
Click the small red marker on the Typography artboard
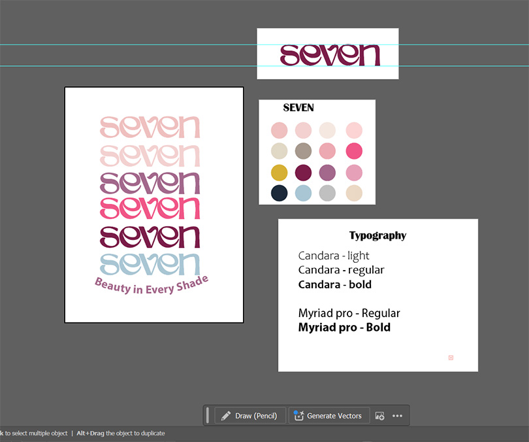pyautogui.click(x=451, y=358)
